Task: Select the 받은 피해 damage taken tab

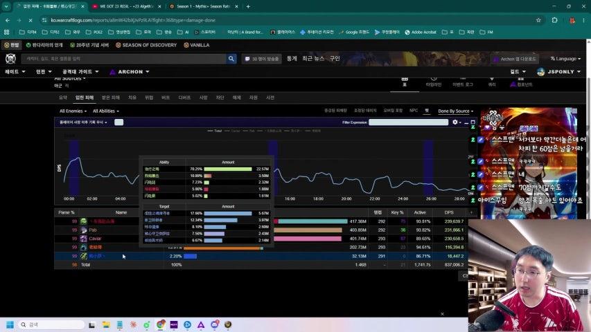Action: point(111,98)
